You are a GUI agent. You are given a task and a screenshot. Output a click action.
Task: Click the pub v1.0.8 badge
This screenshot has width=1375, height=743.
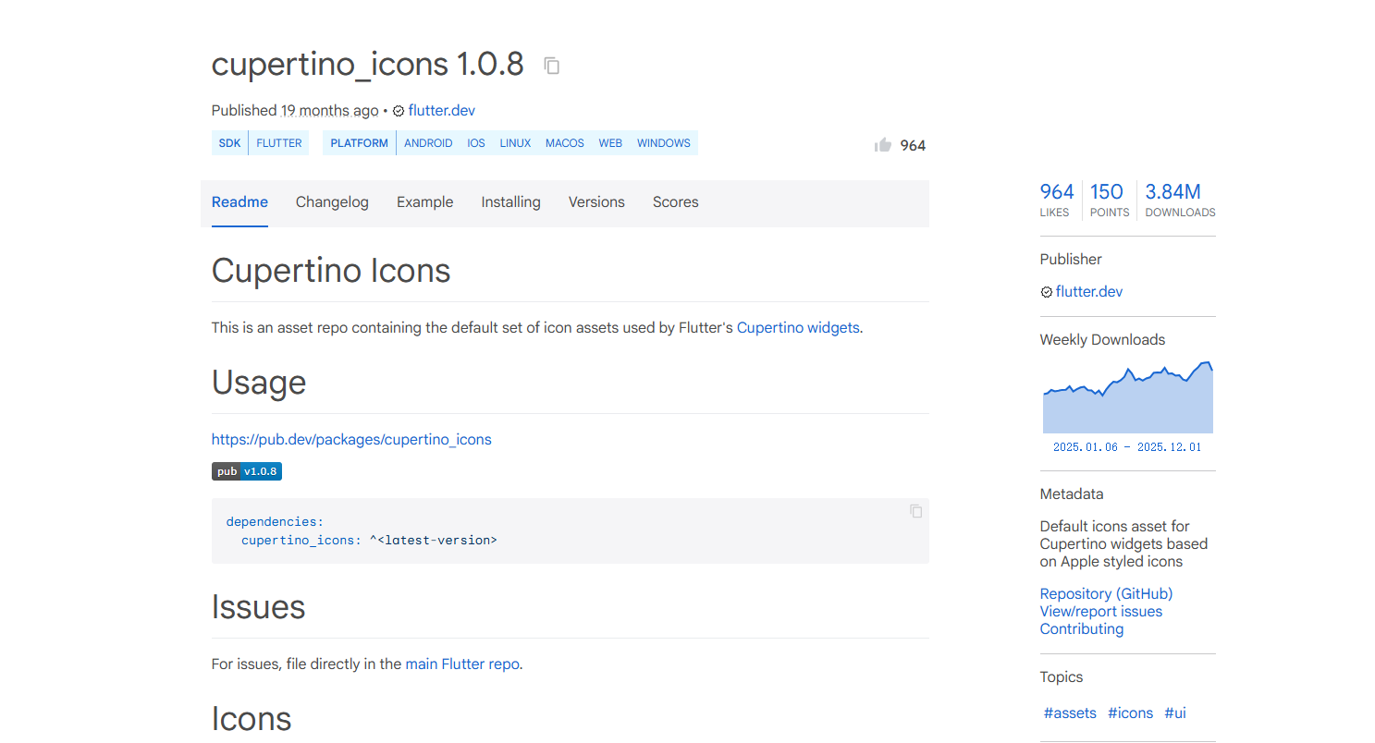tap(247, 471)
